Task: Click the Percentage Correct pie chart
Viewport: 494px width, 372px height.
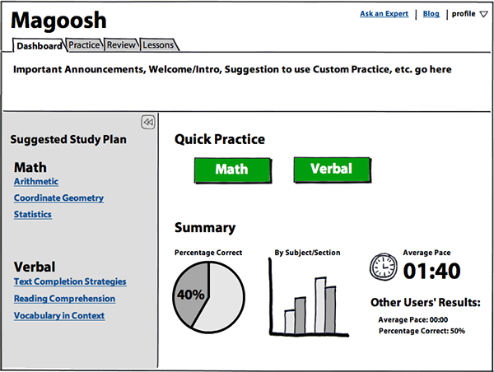Action: (208, 297)
